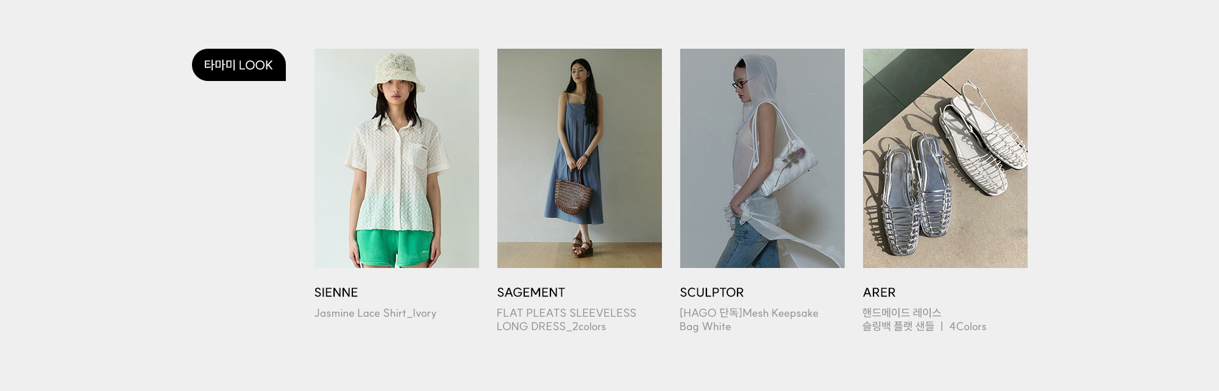Click the 타마미 LOOK black label
This screenshot has width=1219, height=391.
tap(239, 65)
